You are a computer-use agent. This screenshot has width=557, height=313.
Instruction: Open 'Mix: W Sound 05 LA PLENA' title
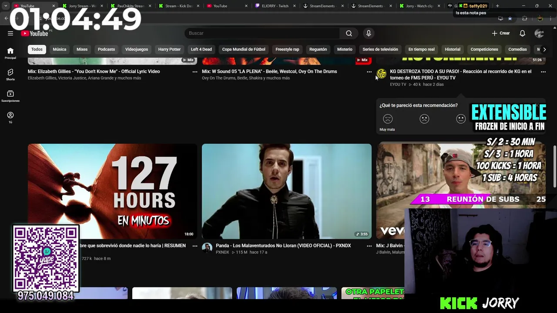click(x=269, y=71)
